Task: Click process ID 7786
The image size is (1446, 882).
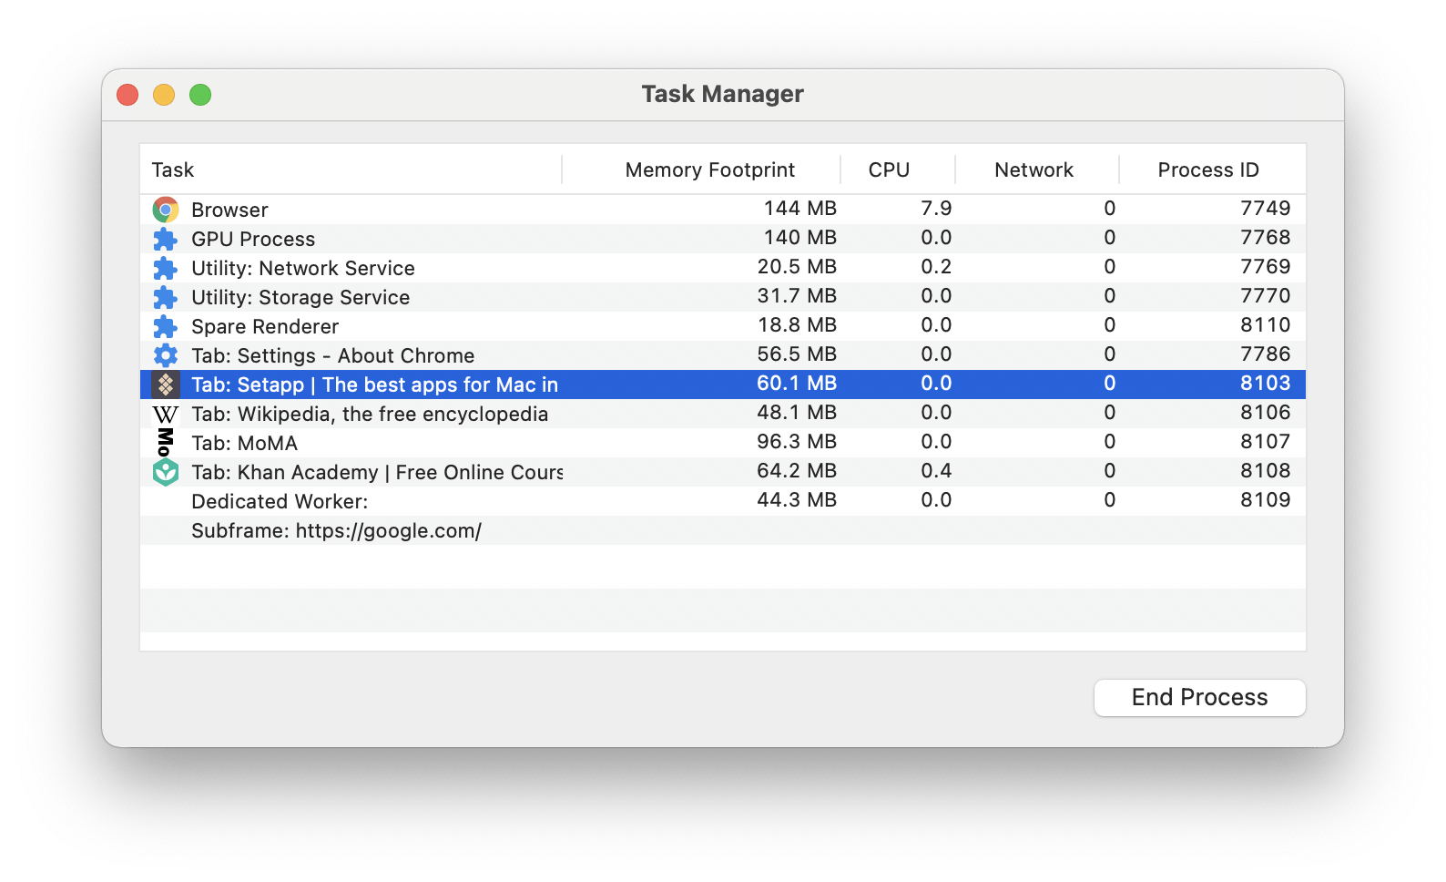Action: (1266, 354)
